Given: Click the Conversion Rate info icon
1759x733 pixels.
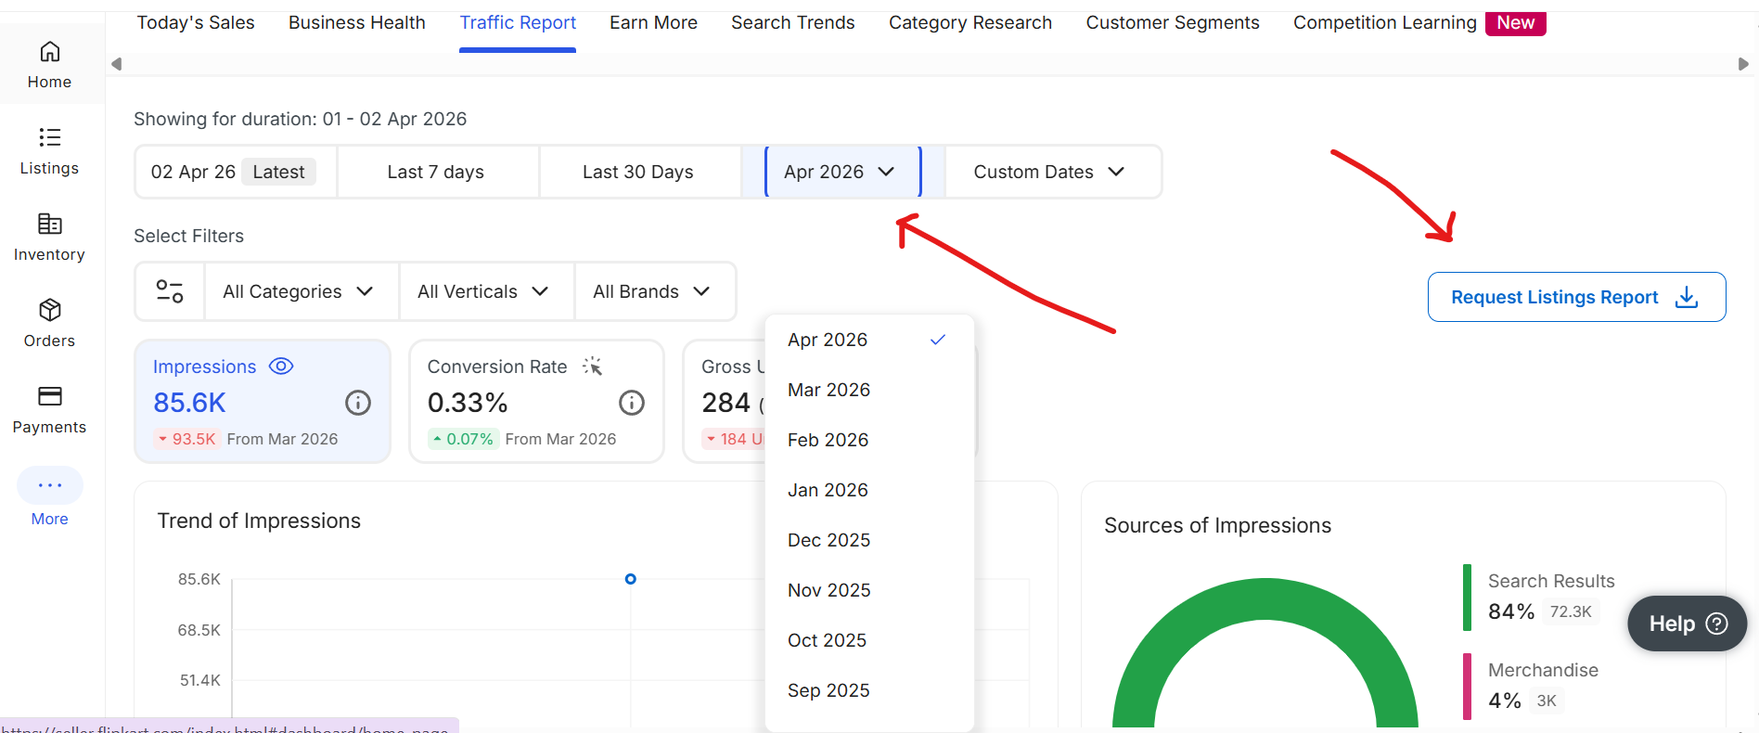Looking at the screenshot, I should (x=632, y=403).
